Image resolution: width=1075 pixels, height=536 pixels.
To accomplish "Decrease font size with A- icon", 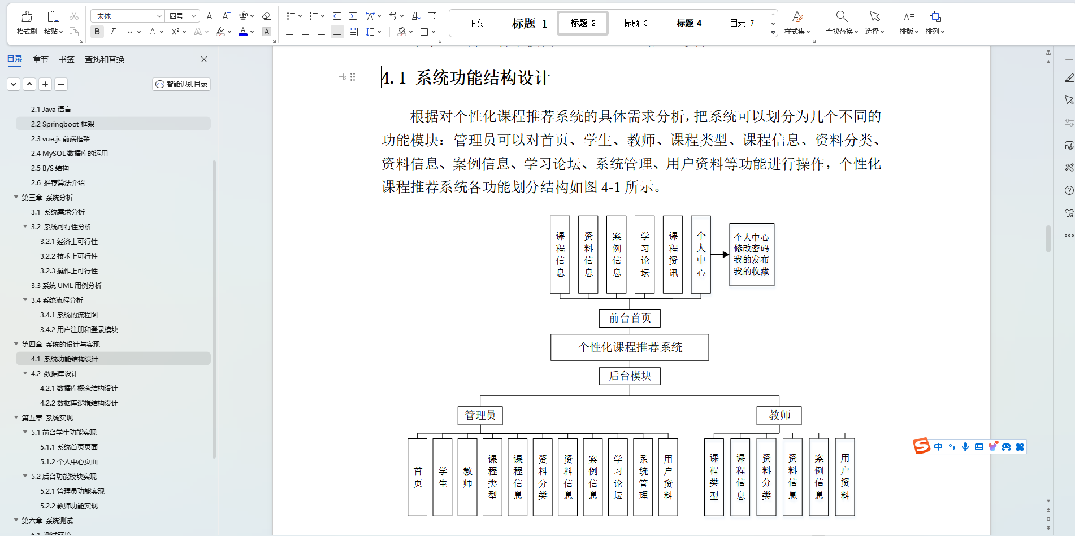I will point(226,16).
